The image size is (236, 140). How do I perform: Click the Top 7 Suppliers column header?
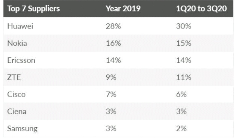click(x=33, y=9)
